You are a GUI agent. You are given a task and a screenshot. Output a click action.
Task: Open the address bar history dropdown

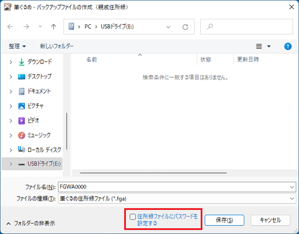168,27
